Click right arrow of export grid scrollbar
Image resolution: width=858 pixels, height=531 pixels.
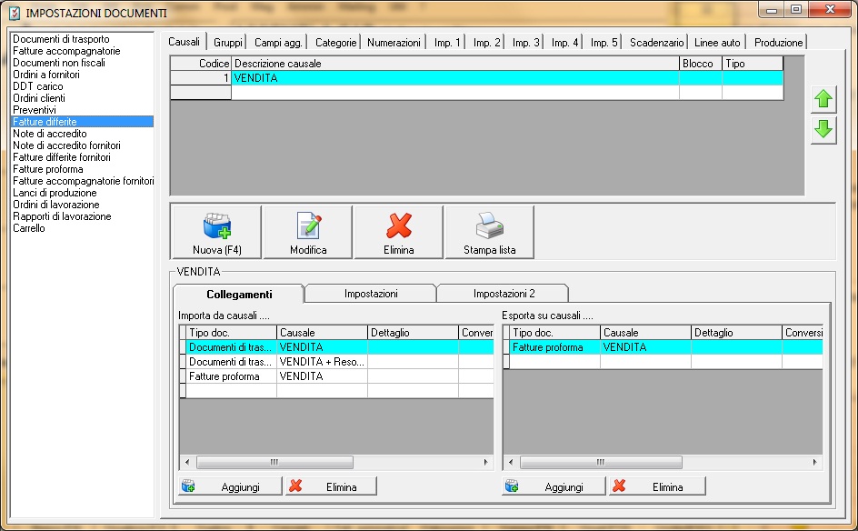(x=814, y=462)
